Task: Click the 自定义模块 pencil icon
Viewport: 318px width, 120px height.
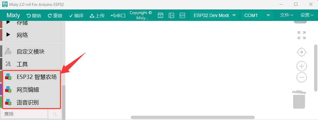Action: point(8,52)
